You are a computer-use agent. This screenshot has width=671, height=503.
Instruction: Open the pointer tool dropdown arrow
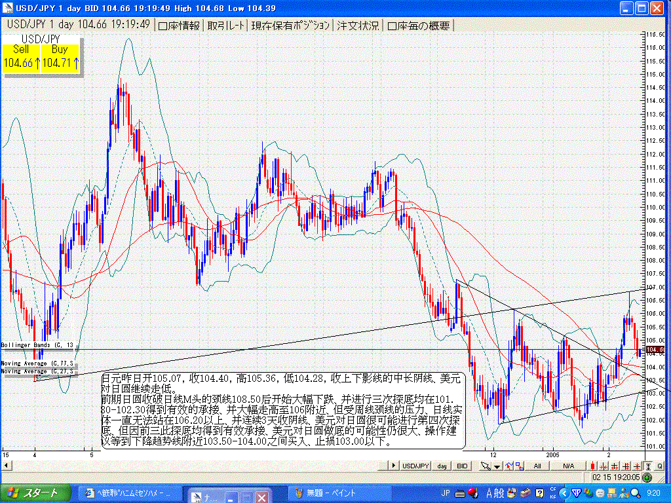497,466
